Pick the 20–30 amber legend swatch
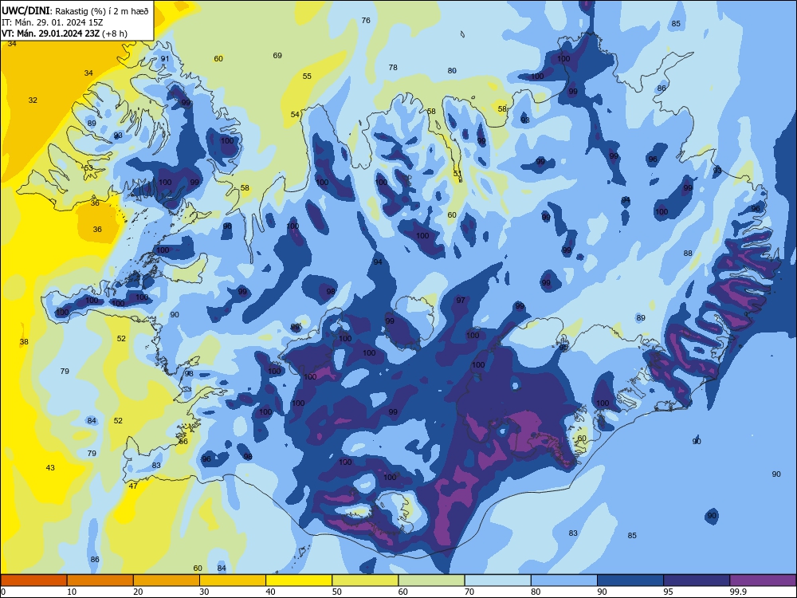The height and width of the screenshot is (598, 797). coord(167,580)
